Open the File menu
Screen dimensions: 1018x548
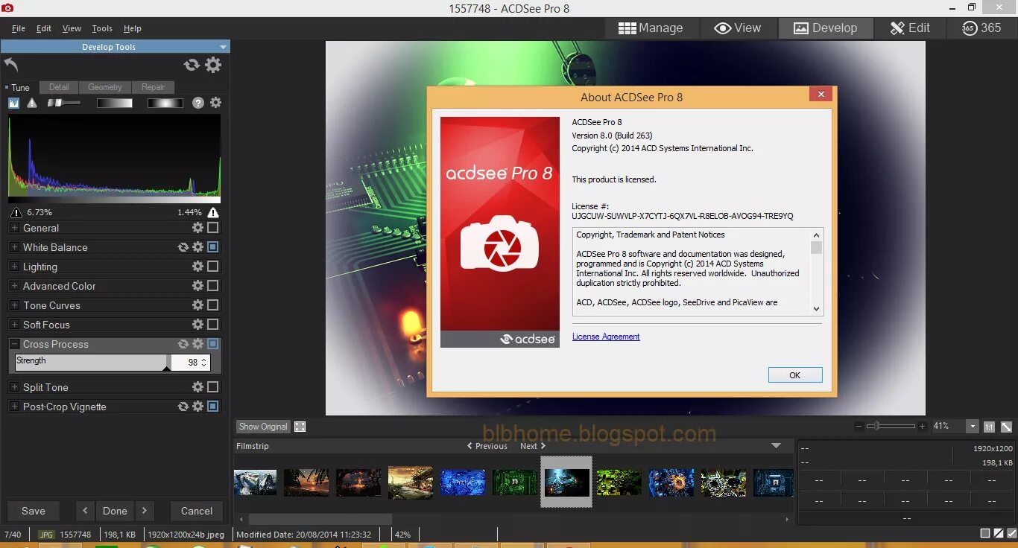tap(19, 28)
